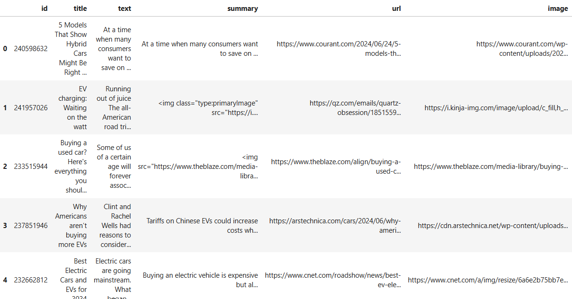Image resolution: width=572 pixels, height=299 pixels.
Task: Click the 'summary' column header
Action: click(242, 9)
